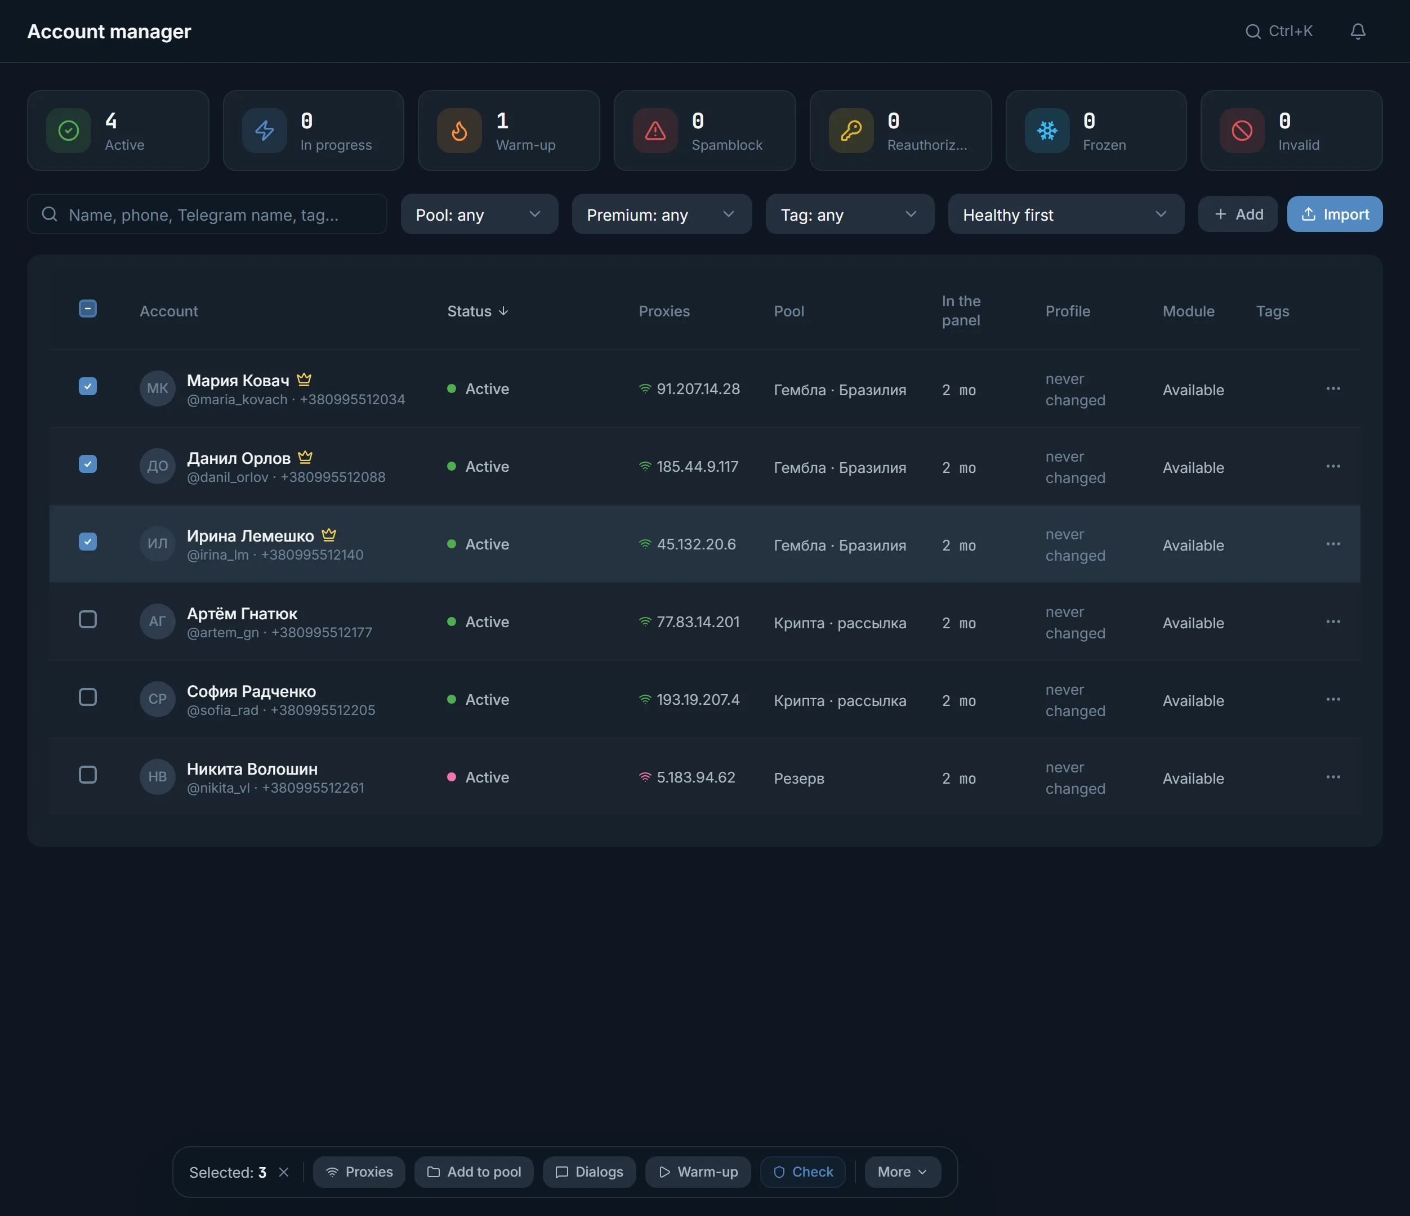Click the Status sort arrow
The height and width of the screenshot is (1216, 1410).
503,311
